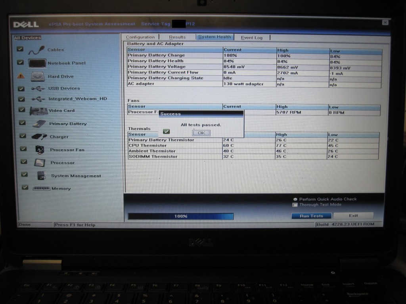Image resolution: width=406 pixels, height=304 pixels.
Task: Click the Exit button
Action: tap(353, 216)
